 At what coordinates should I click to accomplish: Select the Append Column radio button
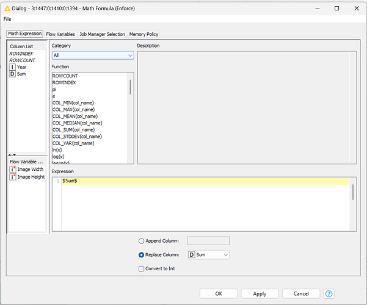[x=142, y=241]
